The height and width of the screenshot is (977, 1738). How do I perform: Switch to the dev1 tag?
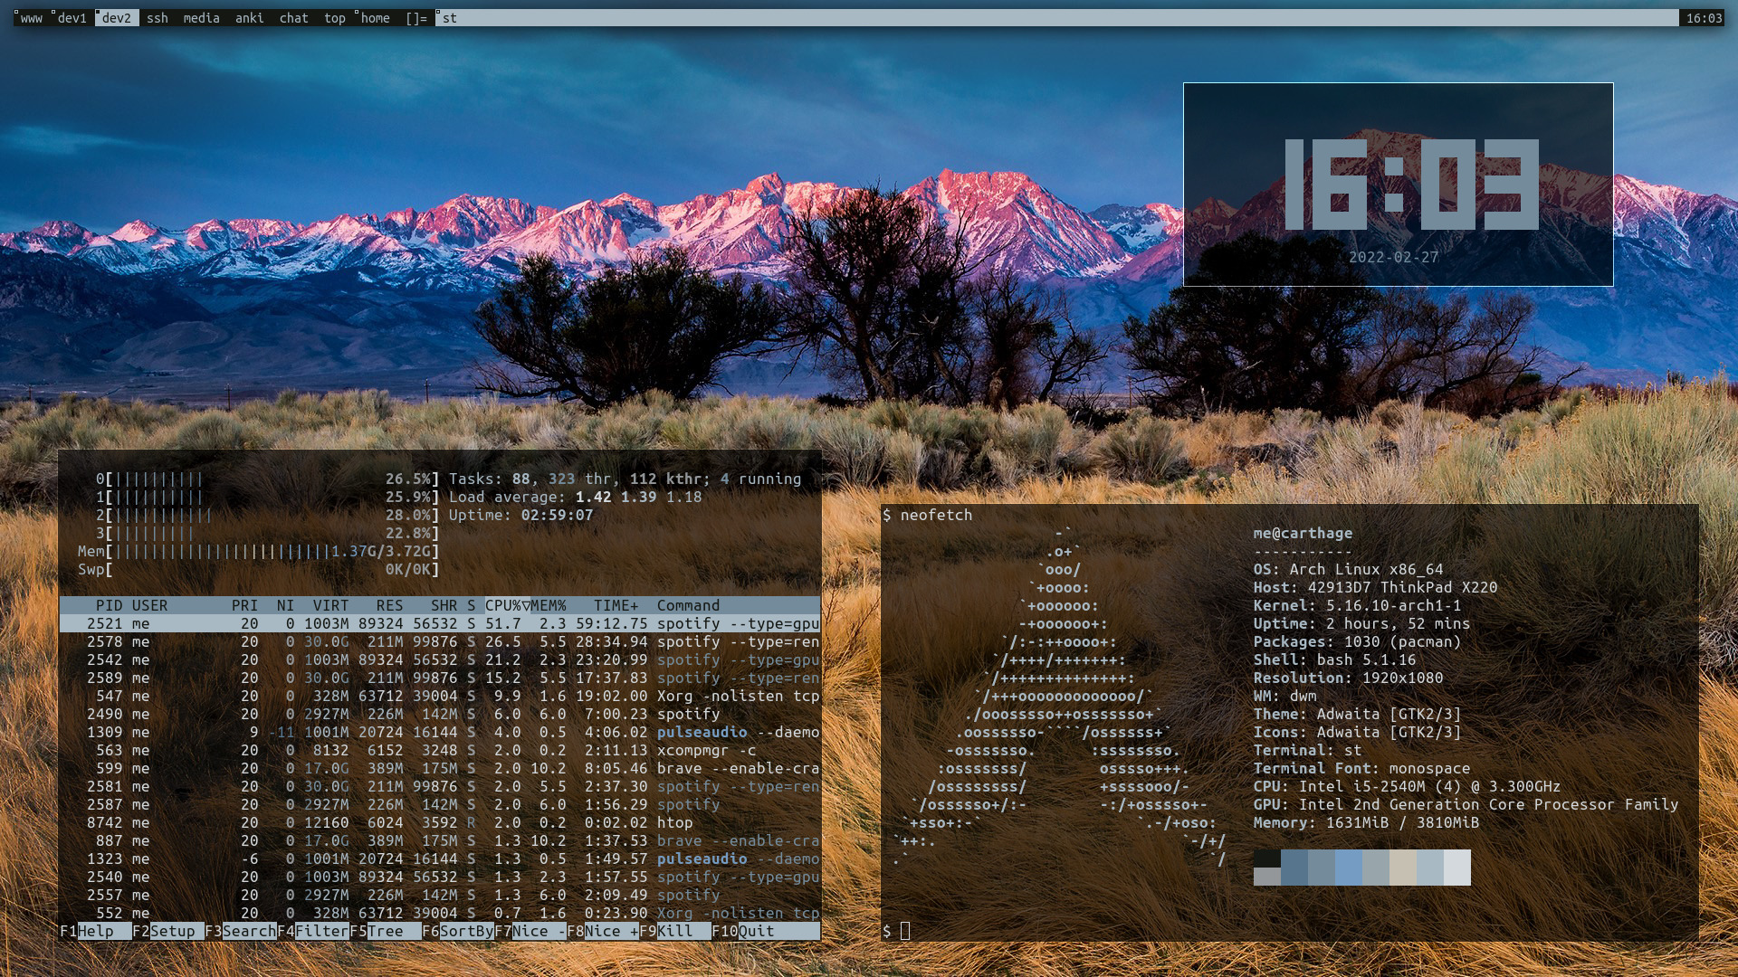tap(72, 18)
